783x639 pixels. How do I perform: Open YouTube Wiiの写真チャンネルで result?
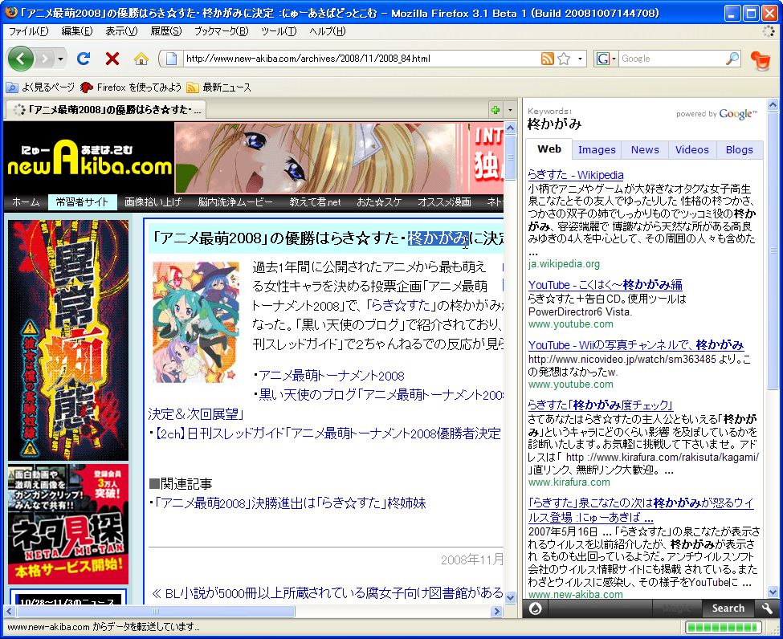pyautogui.click(x=636, y=345)
